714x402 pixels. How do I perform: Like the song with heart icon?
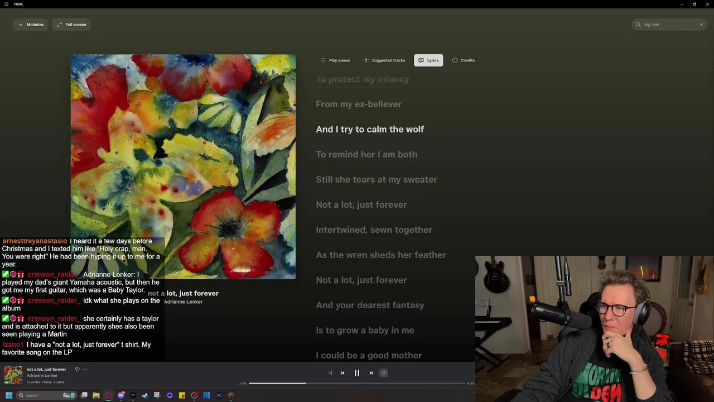coord(77,369)
